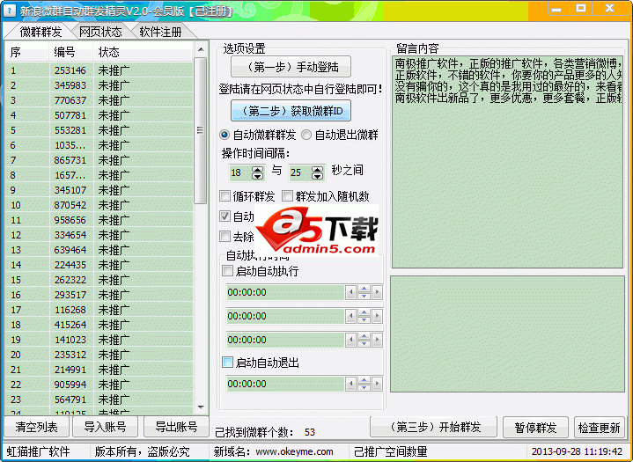Click right arrow of third auto-execute time field
633x462 pixels.
click(377, 341)
